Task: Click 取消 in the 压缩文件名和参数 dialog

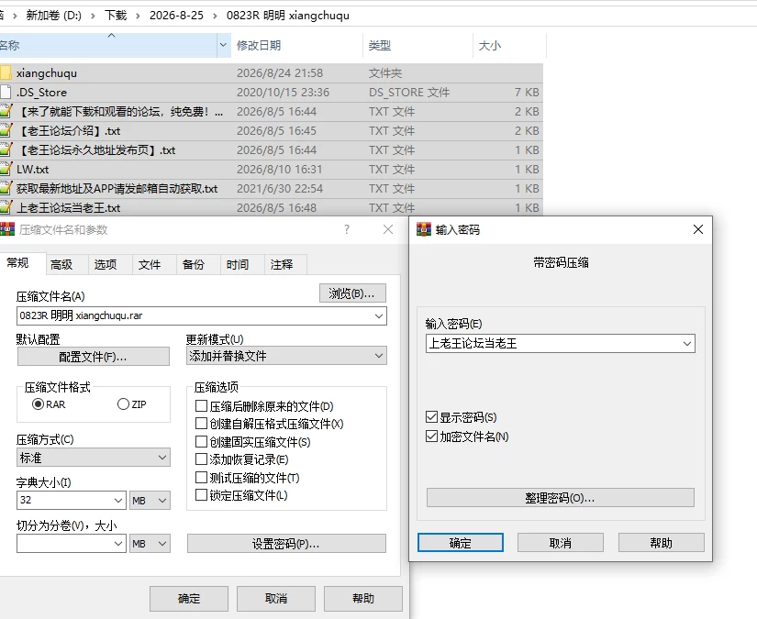Action: click(275, 599)
